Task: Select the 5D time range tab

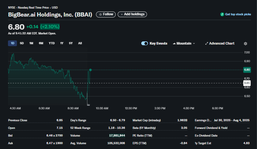Action: (22, 43)
